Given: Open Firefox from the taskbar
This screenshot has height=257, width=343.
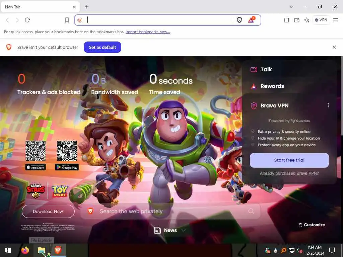Looking at the screenshot, I should point(25,250).
